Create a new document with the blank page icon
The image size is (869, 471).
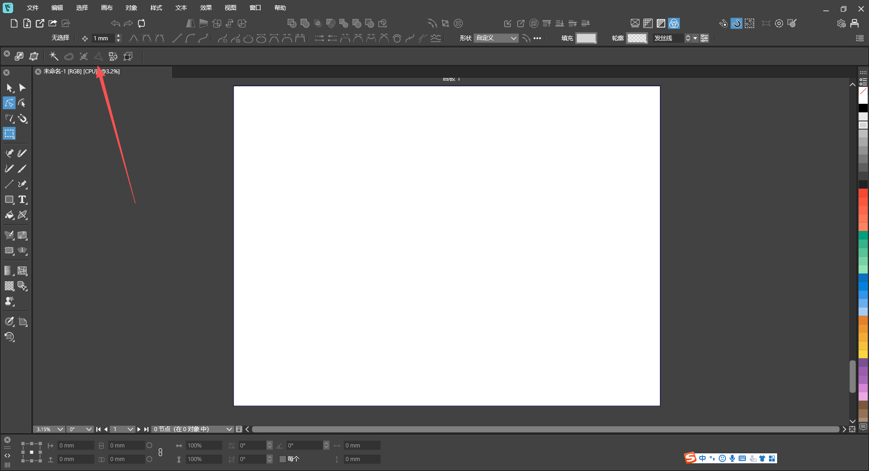[x=14, y=24]
